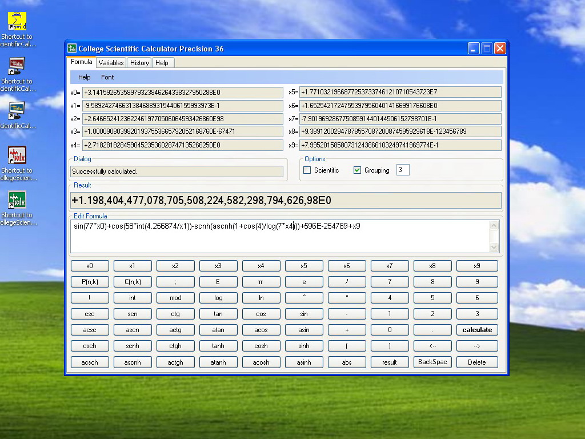Insert the abs function

(x=347, y=362)
